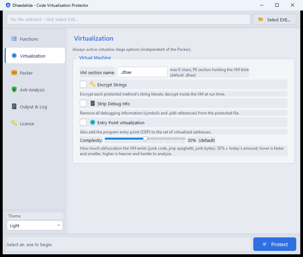Image resolution: width=303 pixels, height=257 pixels.
Task: Open the Output & Log page
Action: [x=35, y=107]
